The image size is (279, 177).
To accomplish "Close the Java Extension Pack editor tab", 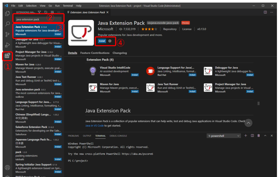I will pos(107,12).
